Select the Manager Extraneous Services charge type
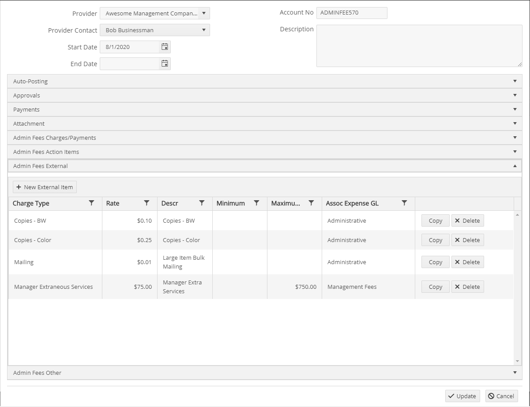 click(55, 287)
